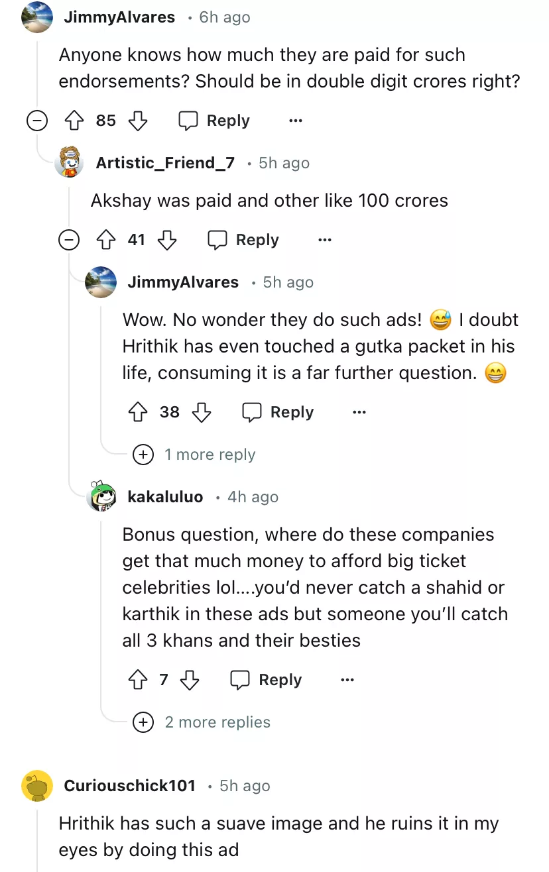
Task: Upvote kakaluluo's bonus question comment
Action: pyautogui.click(x=137, y=680)
